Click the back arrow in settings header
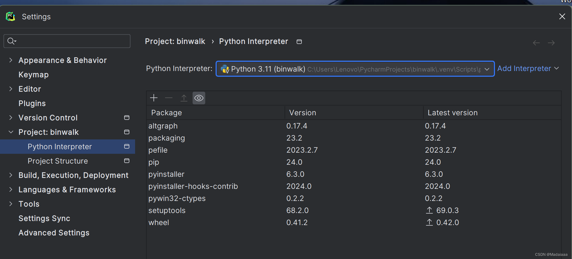572x259 pixels. pyautogui.click(x=536, y=43)
